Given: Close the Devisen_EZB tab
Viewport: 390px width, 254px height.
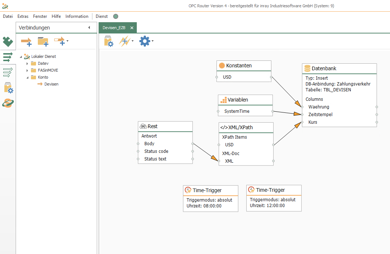Looking at the screenshot, I should point(132,28).
